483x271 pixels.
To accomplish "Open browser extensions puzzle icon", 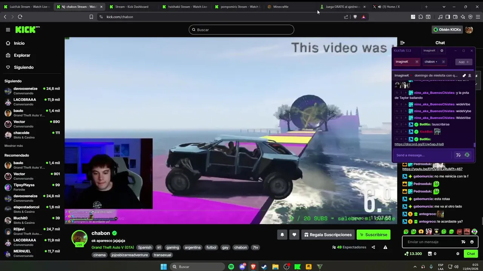I will (x=421, y=17).
